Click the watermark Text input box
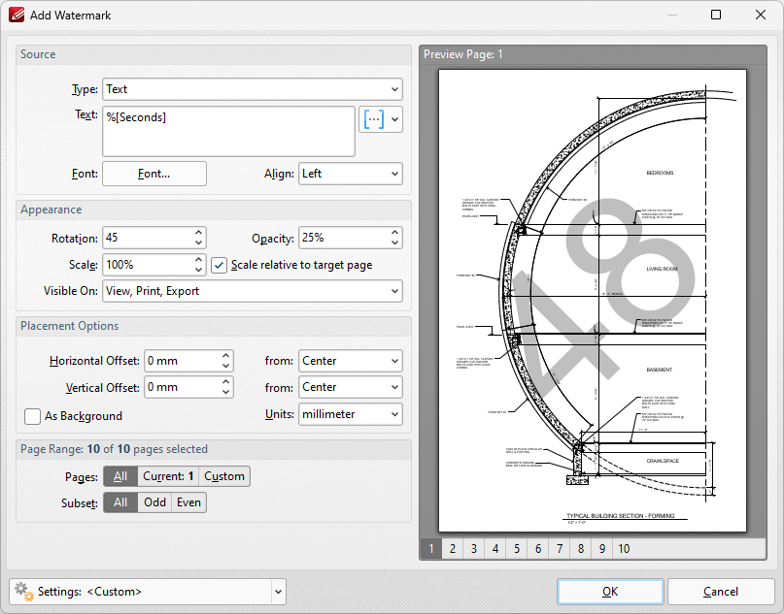Image resolution: width=784 pixels, height=614 pixels. point(229,131)
